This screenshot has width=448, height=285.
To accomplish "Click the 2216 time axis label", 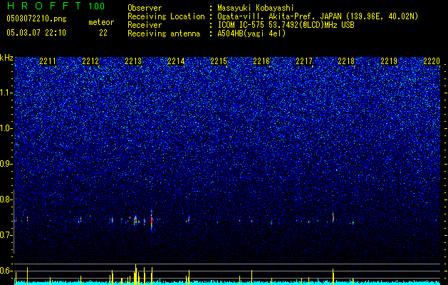I will click(x=261, y=61).
